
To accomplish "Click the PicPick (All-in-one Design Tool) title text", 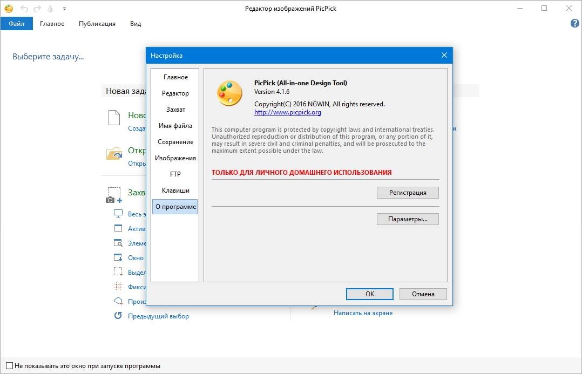I will pos(301,83).
